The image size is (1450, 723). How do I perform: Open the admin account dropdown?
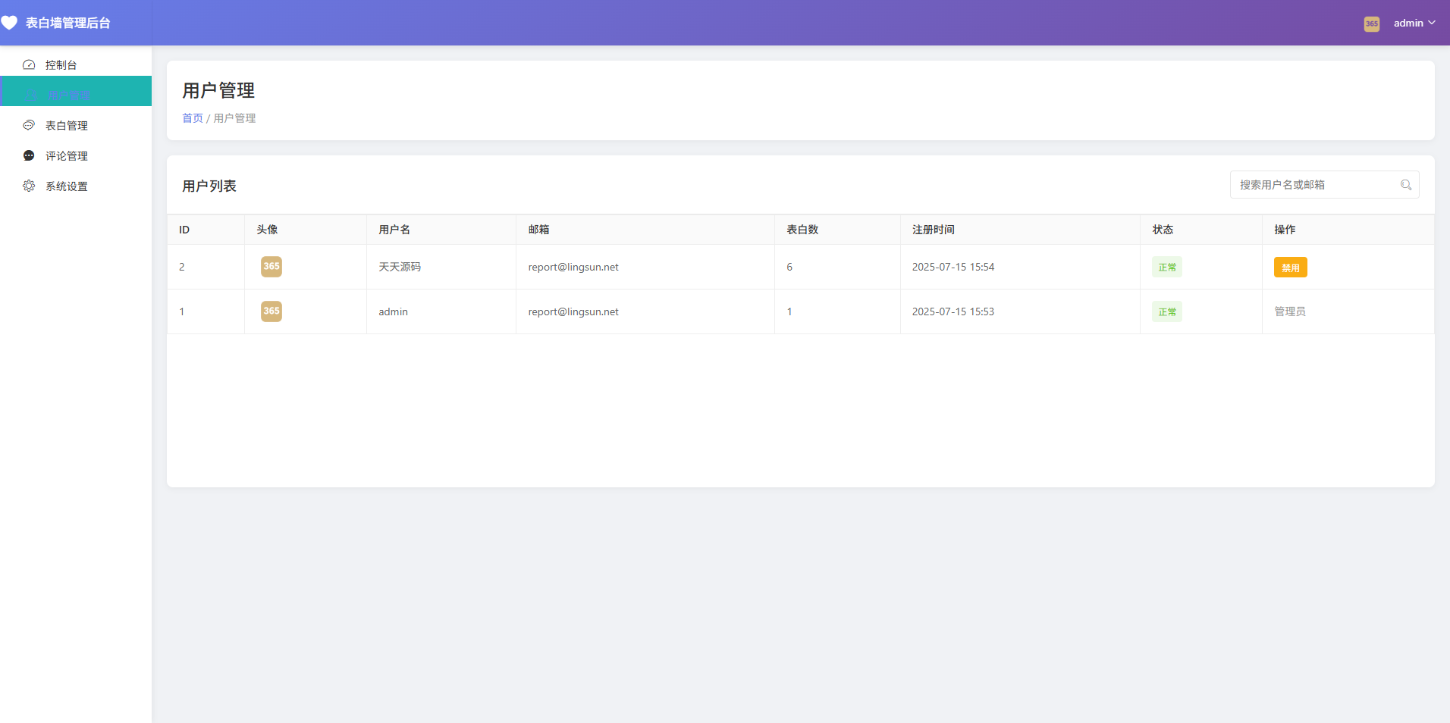[1414, 23]
